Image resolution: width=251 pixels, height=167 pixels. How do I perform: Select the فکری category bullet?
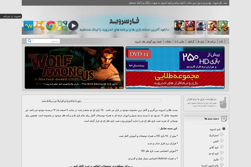[x=222, y=159]
